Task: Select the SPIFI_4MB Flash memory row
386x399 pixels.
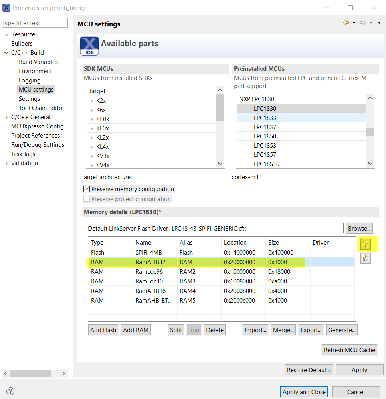Action: point(221,252)
